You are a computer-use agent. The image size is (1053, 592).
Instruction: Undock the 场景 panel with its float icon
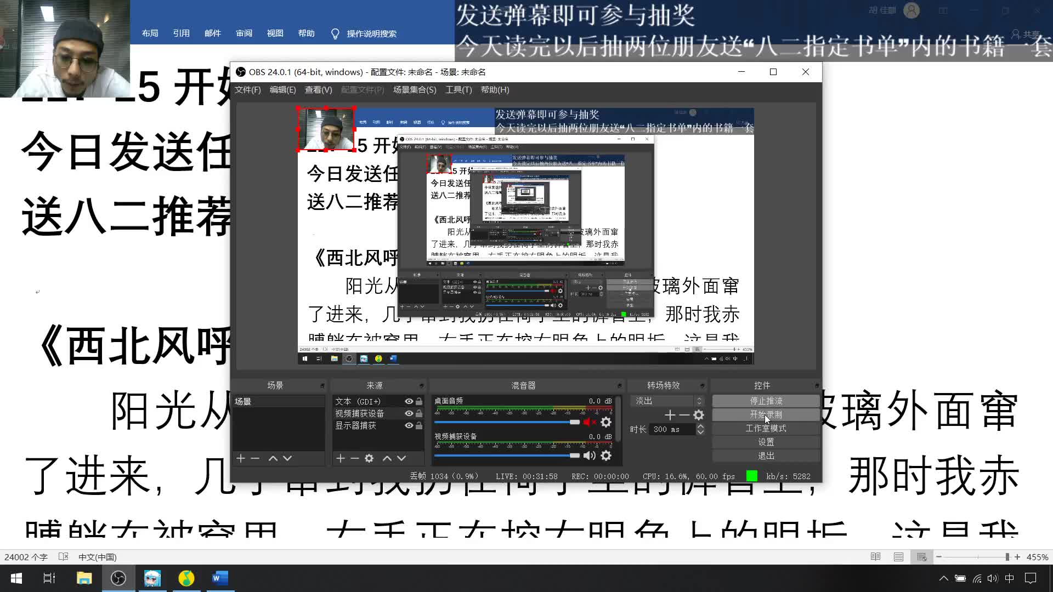pyautogui.click(x=322, y=386)
